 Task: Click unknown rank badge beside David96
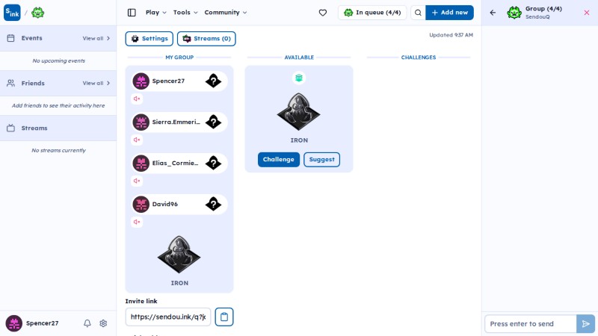(213, 204)
